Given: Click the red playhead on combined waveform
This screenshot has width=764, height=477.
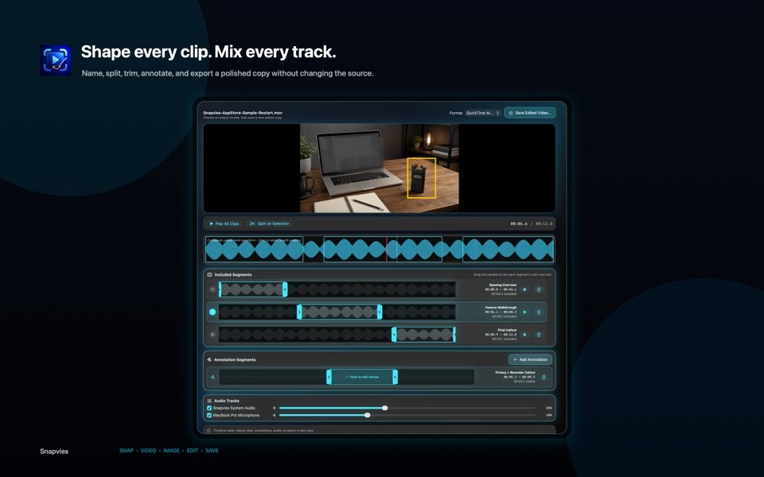Looking at the screenshot, I should click(387, 249).
